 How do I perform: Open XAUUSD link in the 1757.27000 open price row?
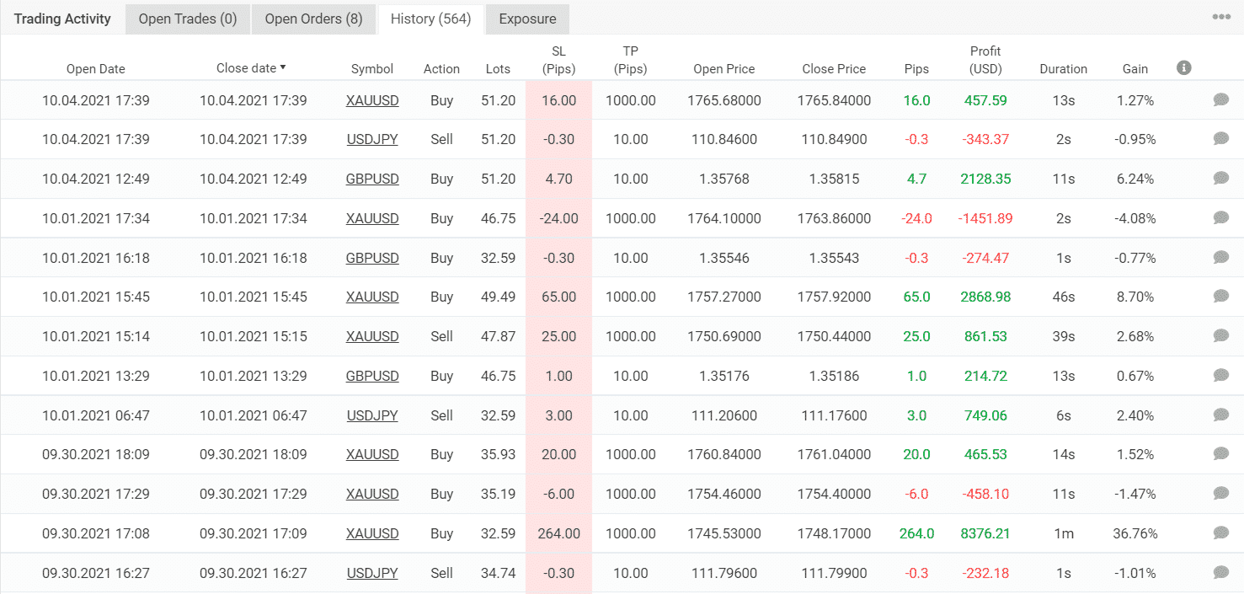[372, 297]
